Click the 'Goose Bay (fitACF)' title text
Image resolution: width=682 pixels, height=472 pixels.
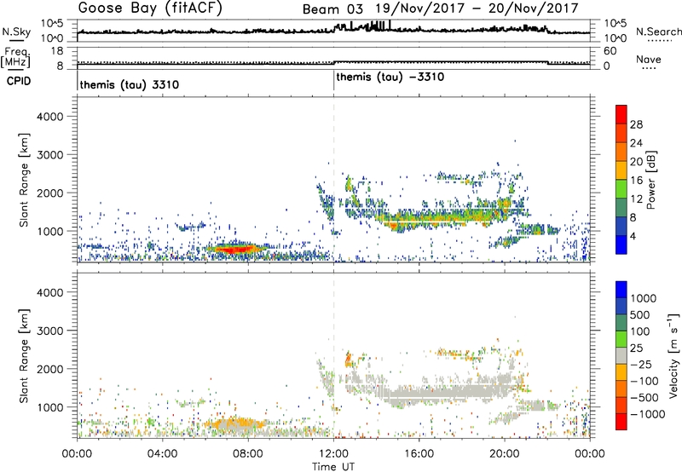pos(150,9)
